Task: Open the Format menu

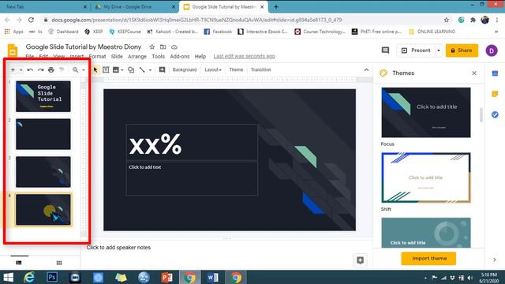Action: [x=97, y=56]
